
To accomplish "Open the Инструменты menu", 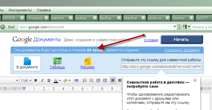I will pyautogui.click(x=20, y=10).
